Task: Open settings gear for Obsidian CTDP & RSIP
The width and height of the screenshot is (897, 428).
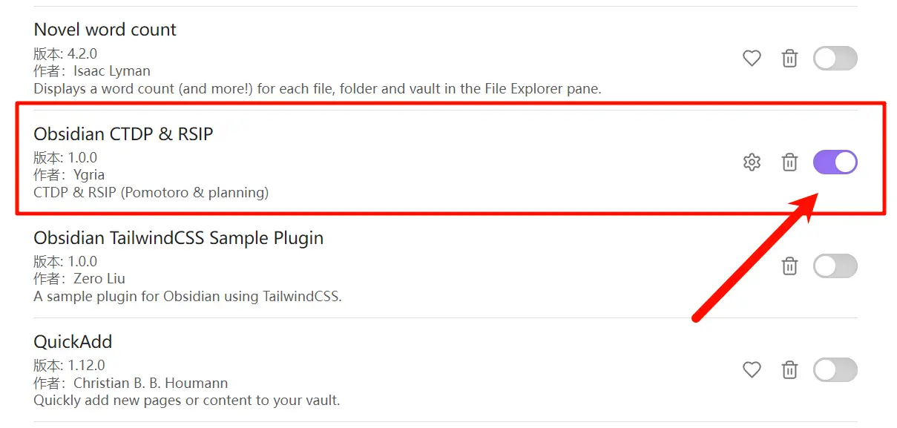Action: 752,162
